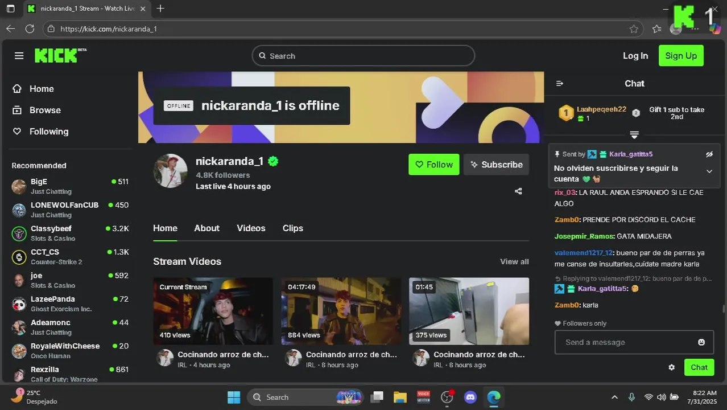This screenshot has height=410, width=727.
Task: Open joe recommended channel
Action: pos(70,280)
